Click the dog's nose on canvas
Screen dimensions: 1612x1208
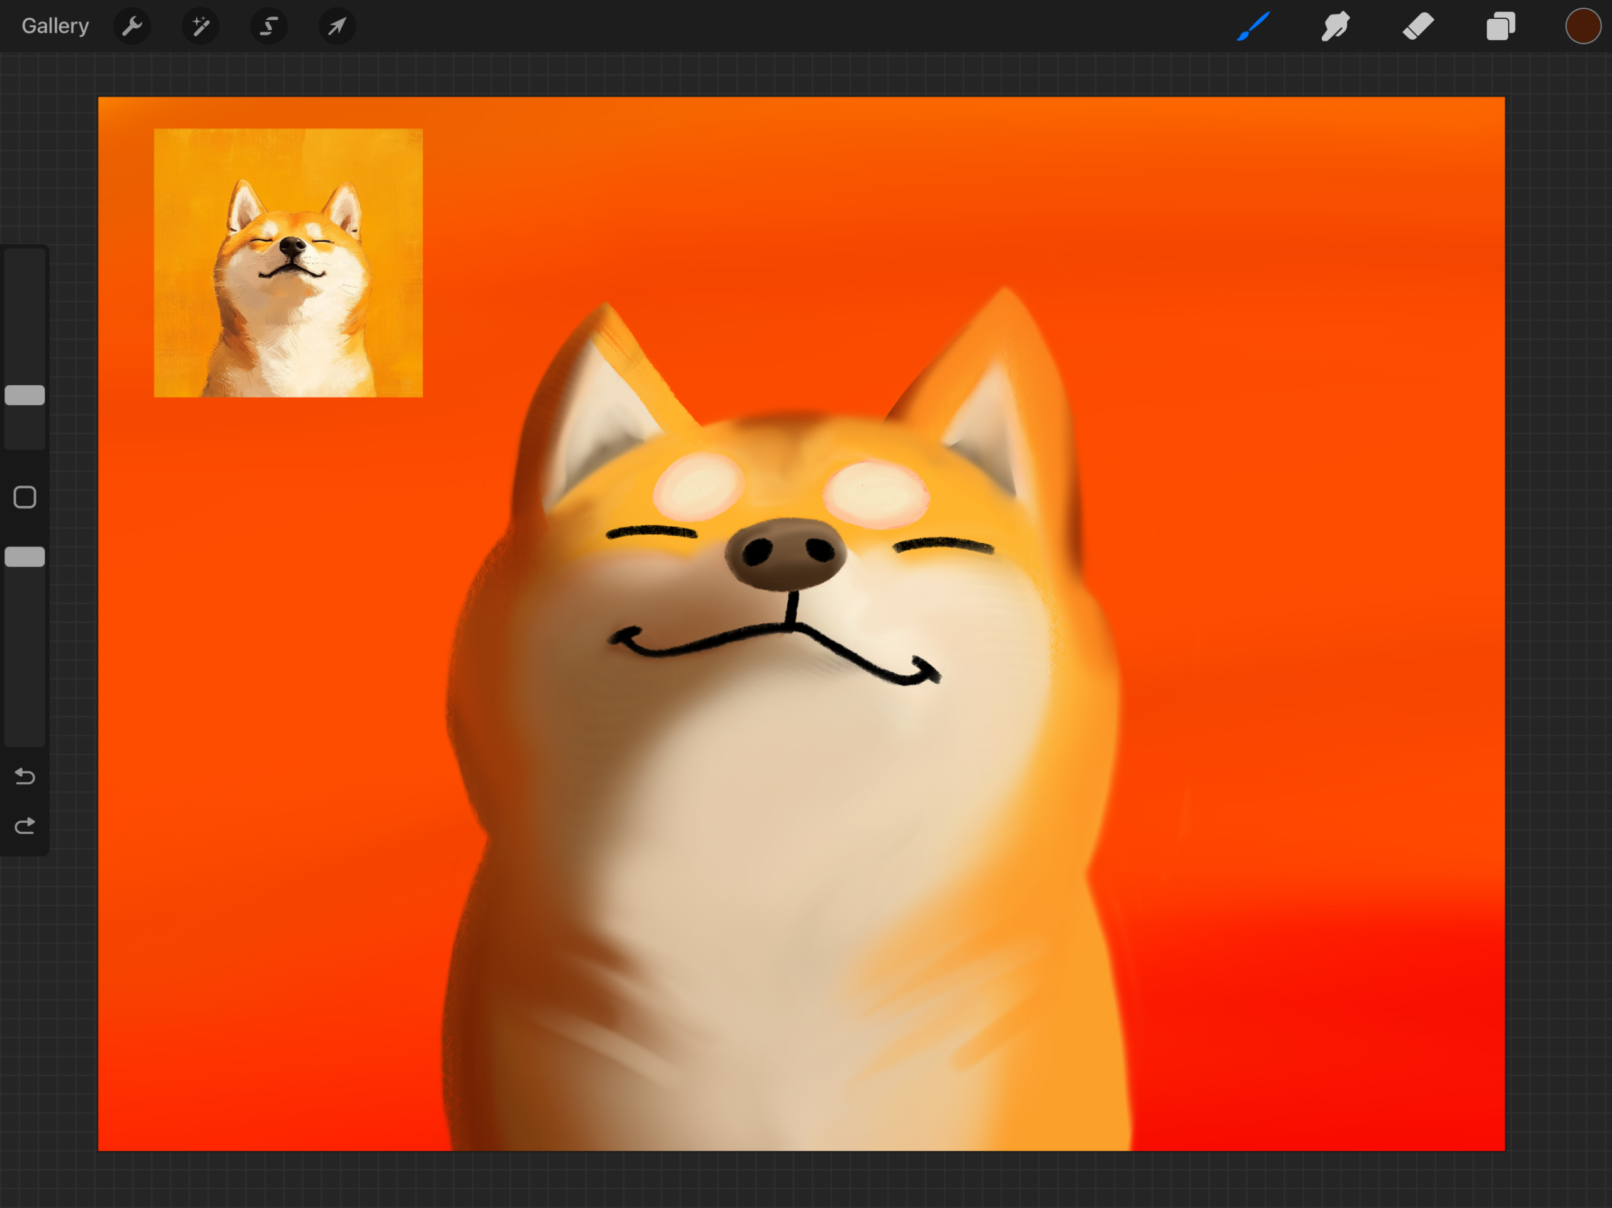pyautogui.click(x=786, y=554)
